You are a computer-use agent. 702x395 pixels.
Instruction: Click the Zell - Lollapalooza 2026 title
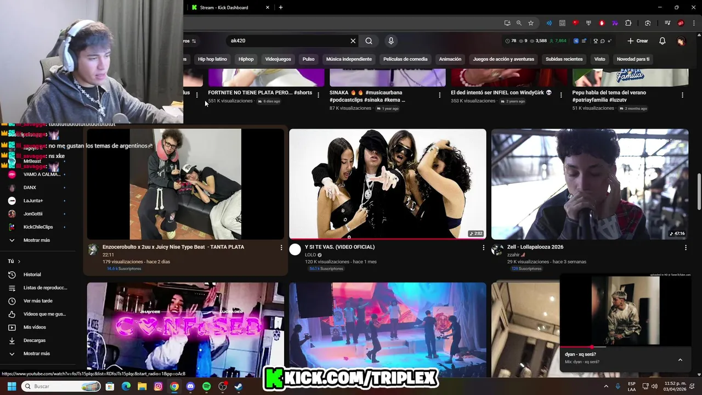[x=535, y=247]
